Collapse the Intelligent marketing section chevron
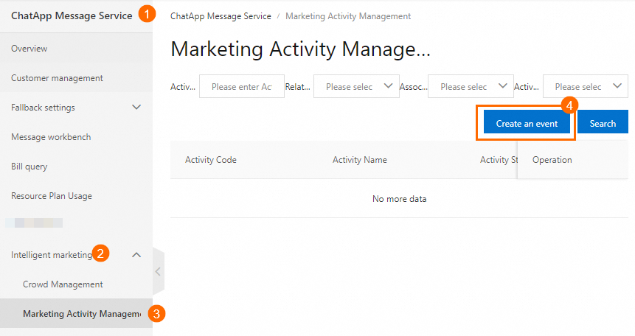Image resolution: width=635 pixels, height=336 pixels. tap(136, 255)
